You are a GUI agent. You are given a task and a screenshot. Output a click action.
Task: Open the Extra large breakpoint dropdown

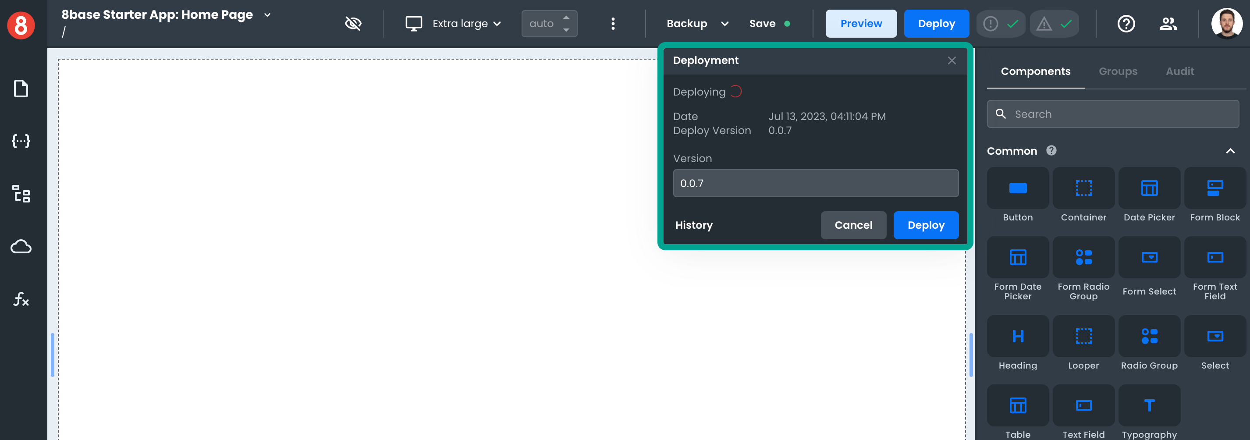453,24
